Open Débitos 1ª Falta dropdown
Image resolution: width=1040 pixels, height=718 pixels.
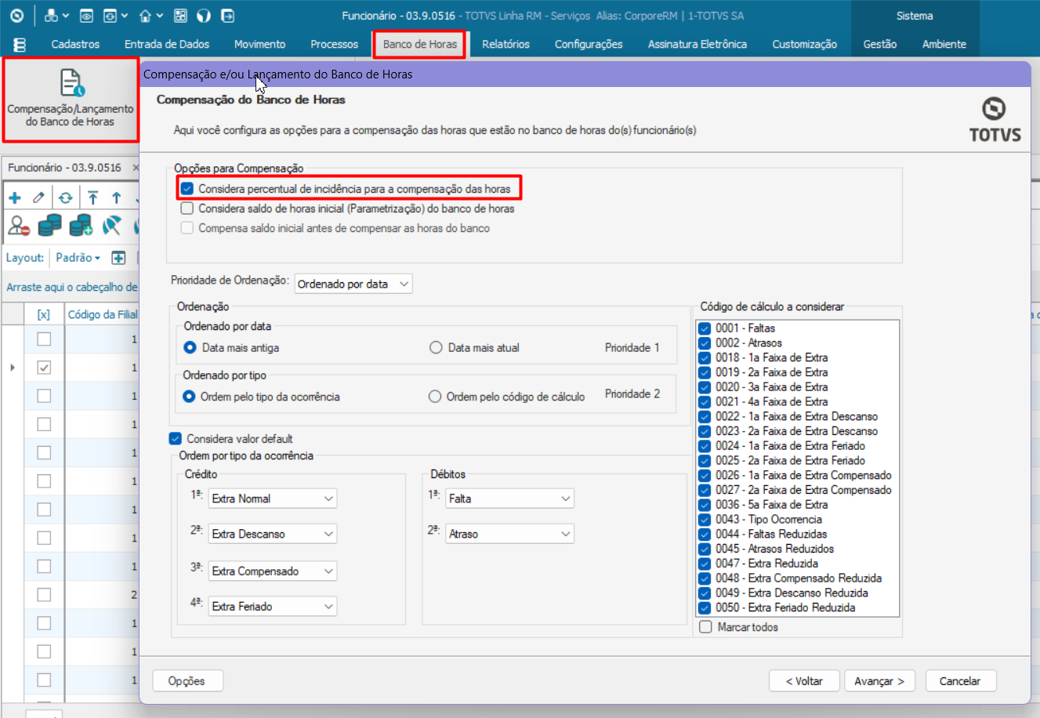tap(510, 499)
